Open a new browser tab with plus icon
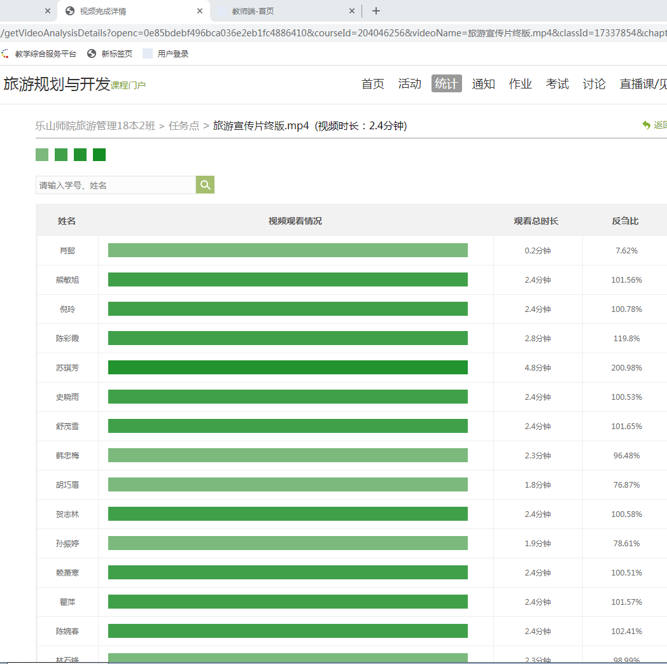The width and height of the screenshot is (667, 664). click(376, 11)
